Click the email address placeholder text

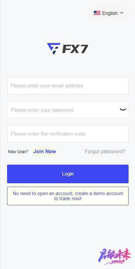click(x=47, y=86)
